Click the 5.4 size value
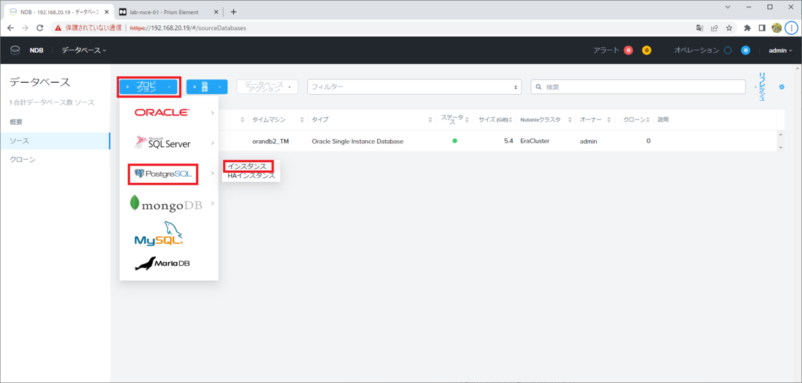The width and height of the screenshot is (802, 383). click(508, 141)
